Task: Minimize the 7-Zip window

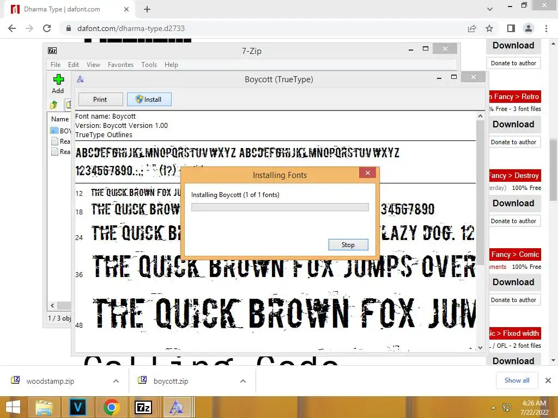Action: [x=411, y=49]
